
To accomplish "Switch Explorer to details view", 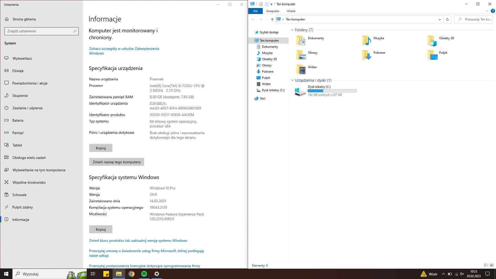I will [486, 265].
